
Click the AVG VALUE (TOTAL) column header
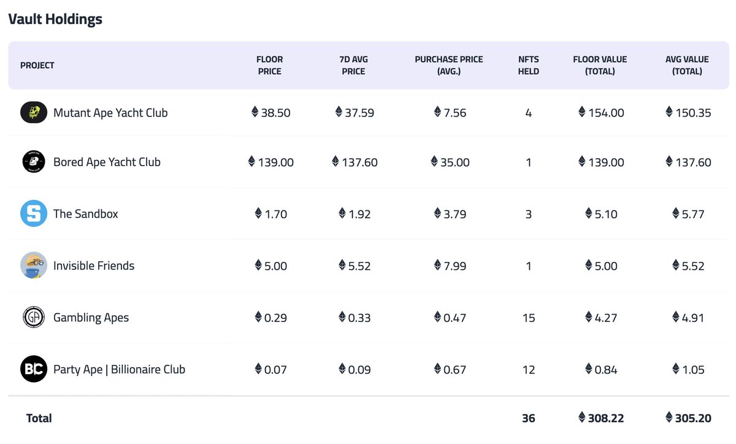pos(687,66)
